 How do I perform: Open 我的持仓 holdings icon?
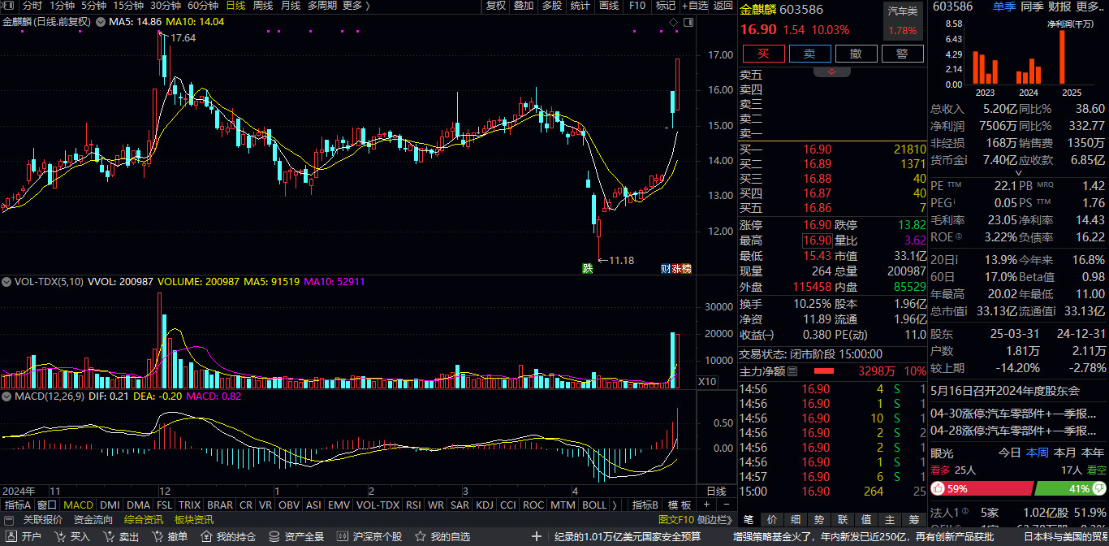point(205,537)
